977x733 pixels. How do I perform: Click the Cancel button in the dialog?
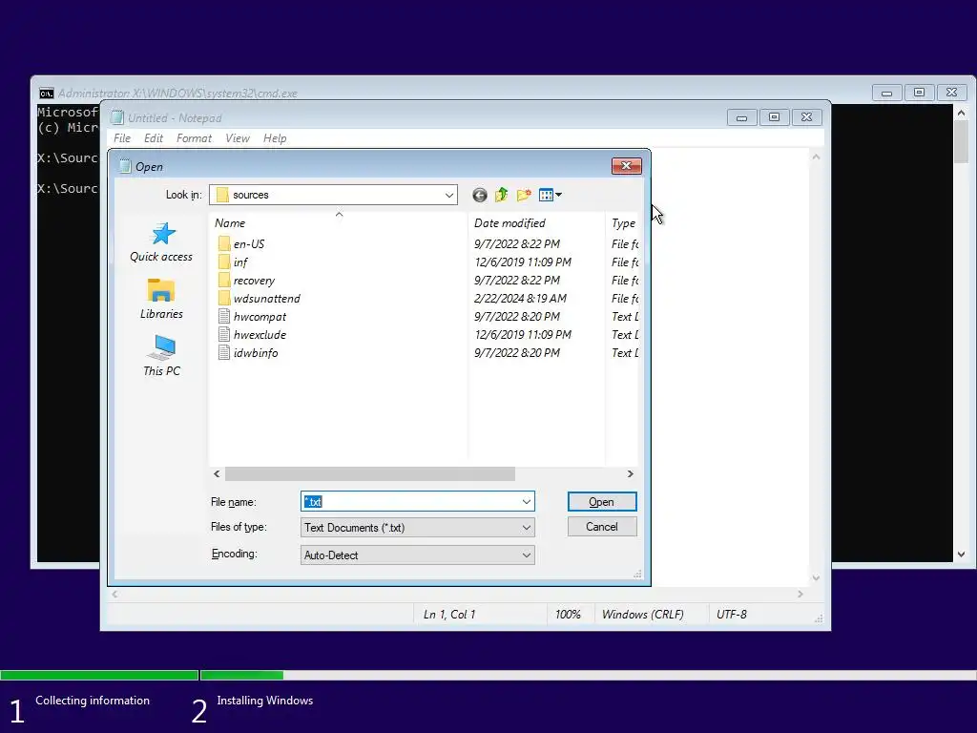pos(602,527)
